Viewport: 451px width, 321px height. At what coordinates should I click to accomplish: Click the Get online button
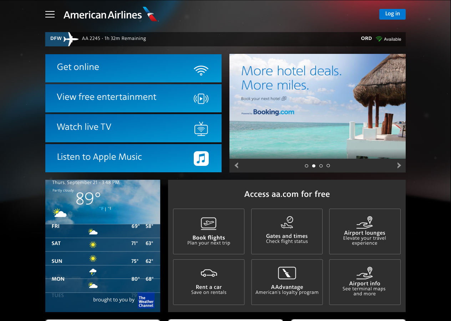pyautogui.click(x=133, y=68)
